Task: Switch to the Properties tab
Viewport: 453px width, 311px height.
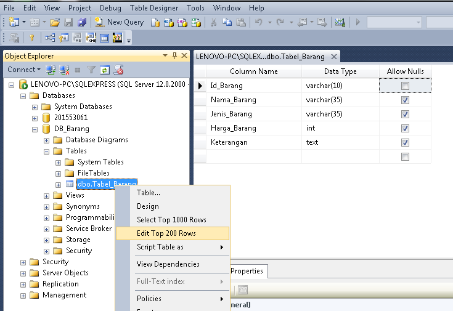Action: pos(247,271)
